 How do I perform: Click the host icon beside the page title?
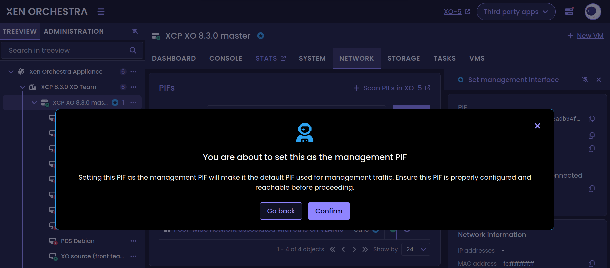pyautogui.click(x=156, y=36)
